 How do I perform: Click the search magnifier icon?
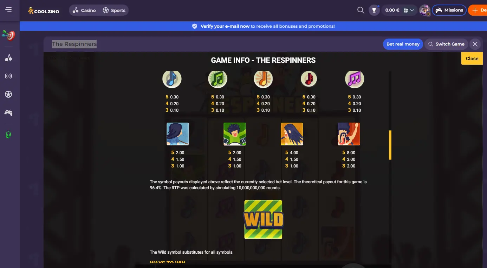point(361,10)
